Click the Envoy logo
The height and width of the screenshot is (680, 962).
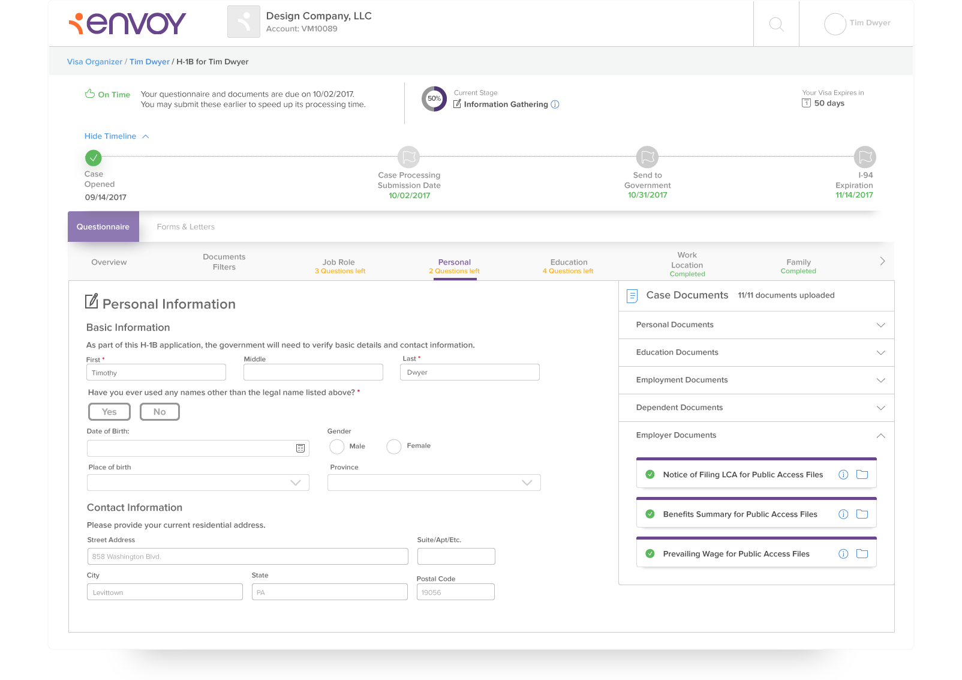coord(127,23)
